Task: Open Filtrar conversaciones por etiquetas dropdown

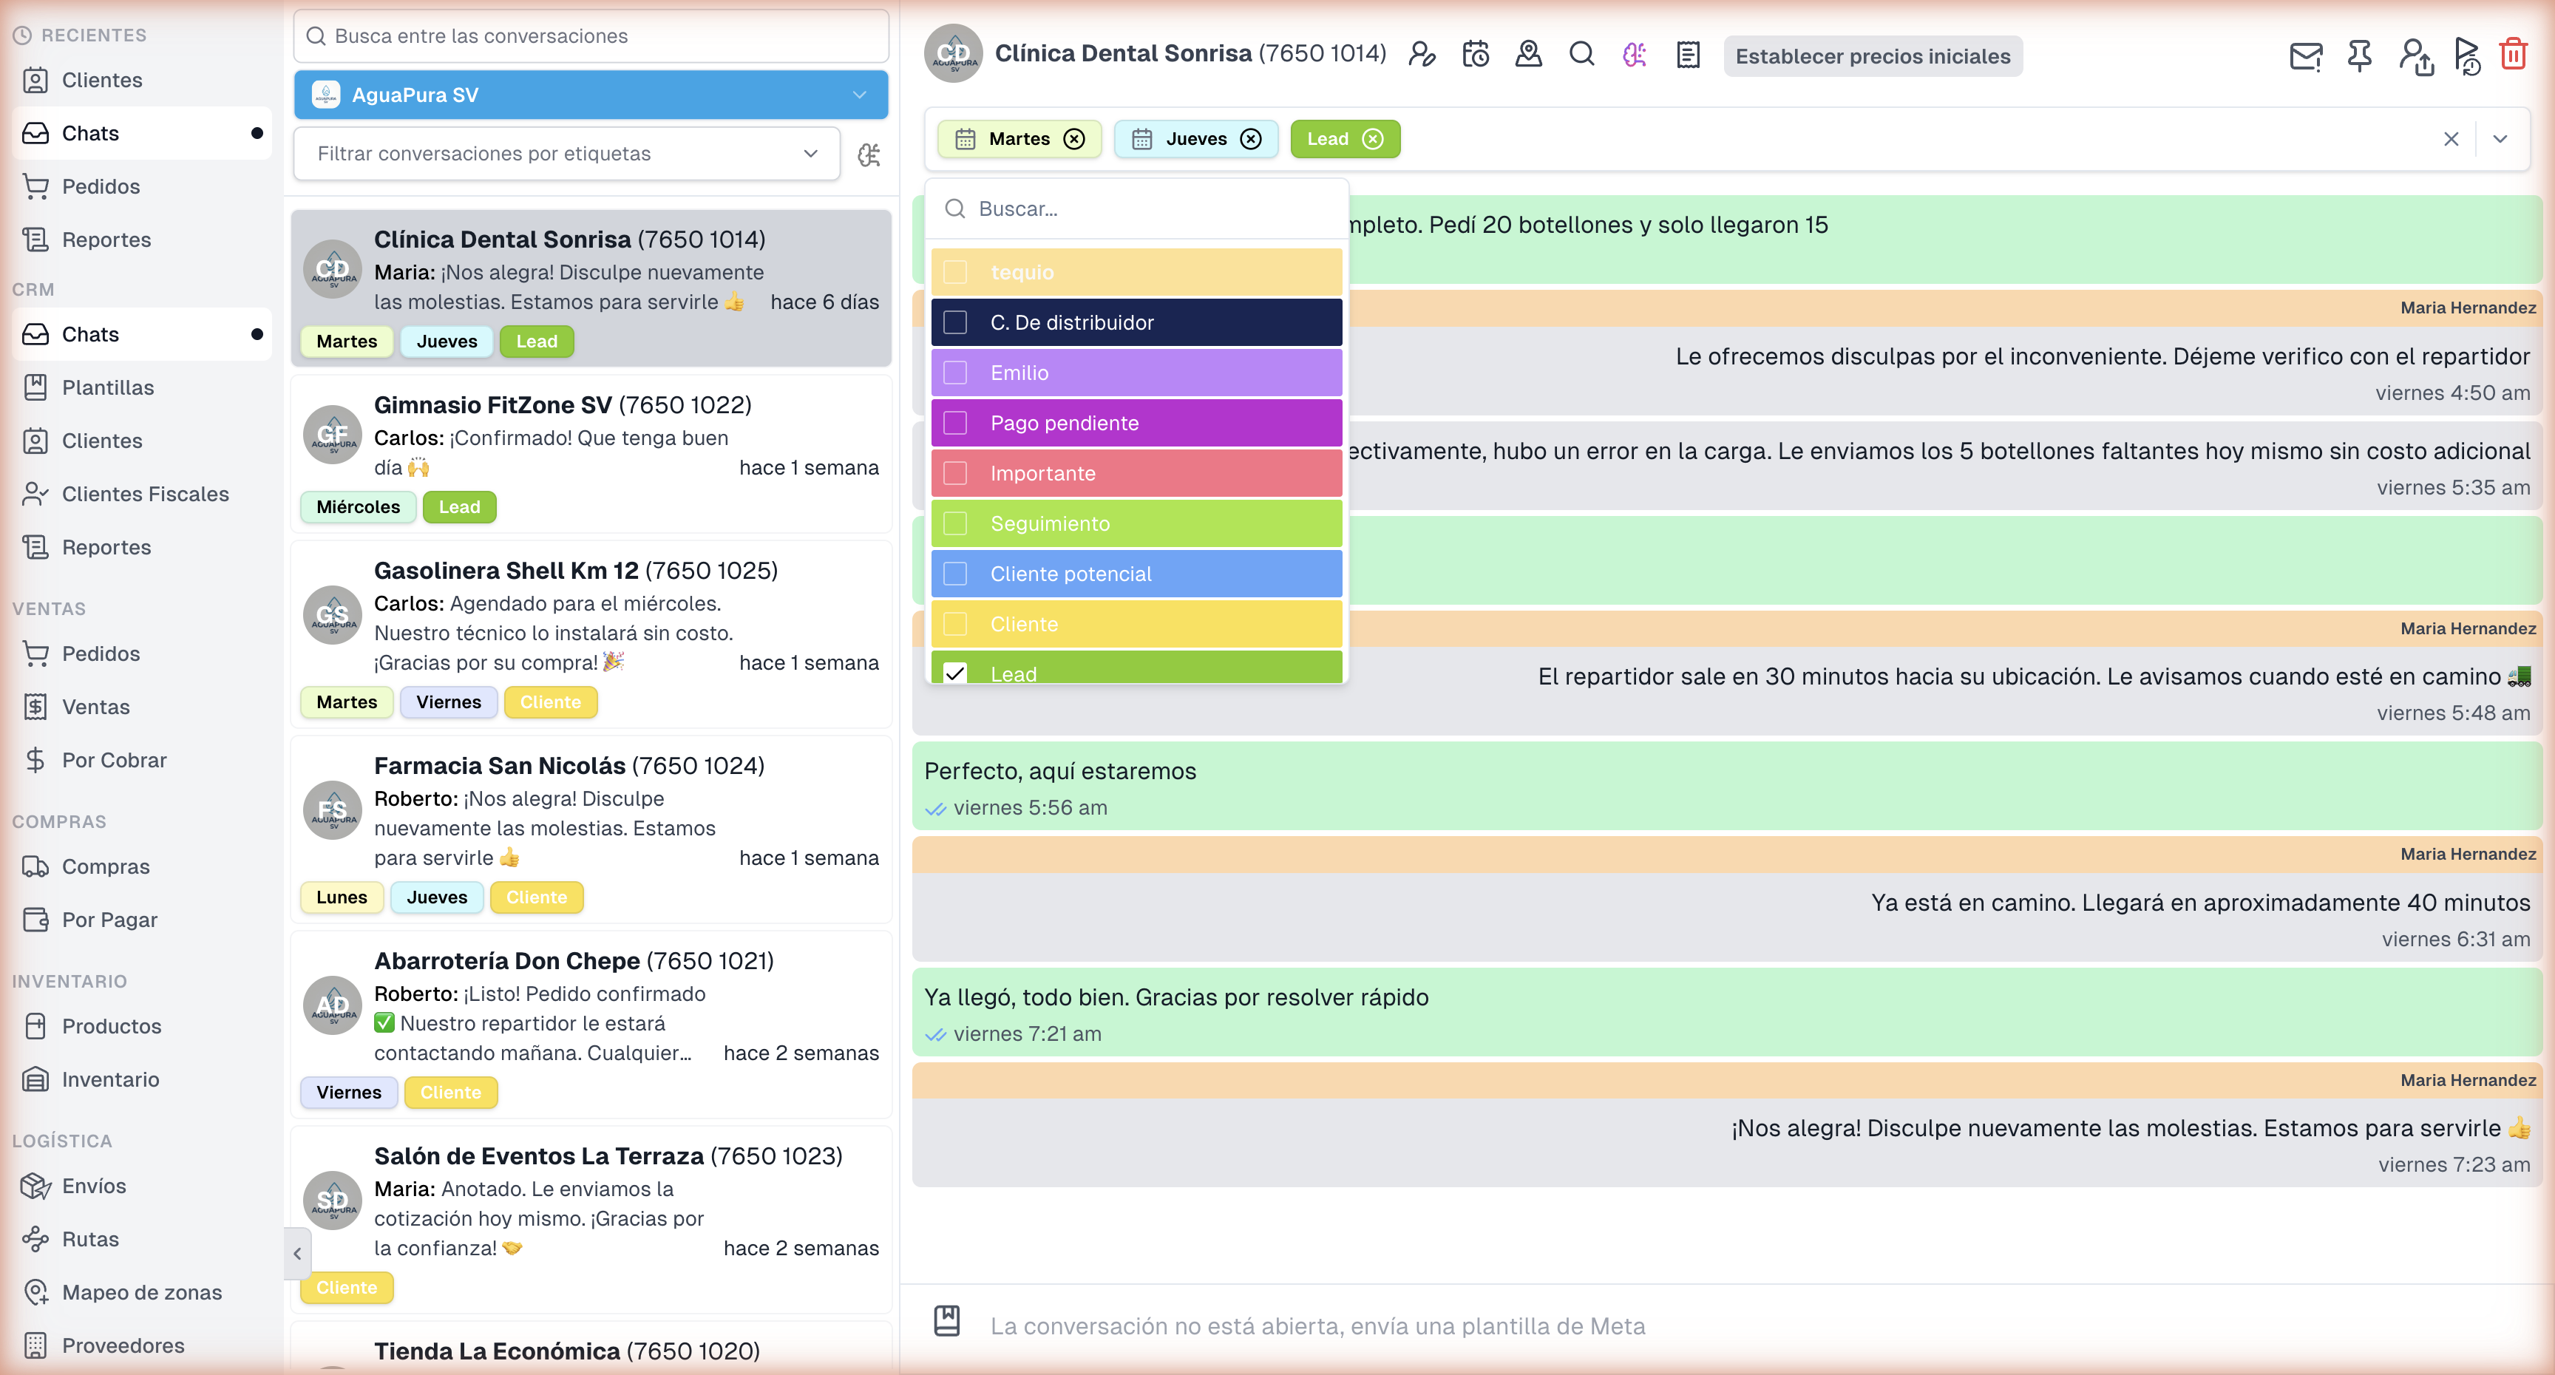Action: pyautogui.click(x=566, y=154)
